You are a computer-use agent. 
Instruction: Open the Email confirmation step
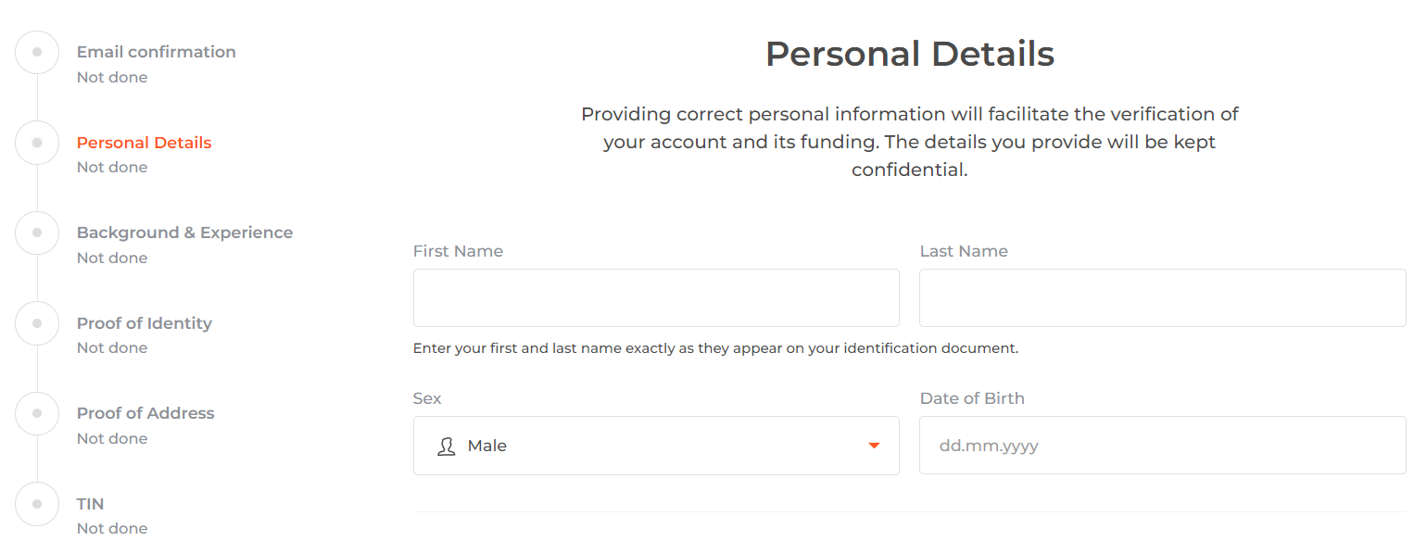(157, 52)
